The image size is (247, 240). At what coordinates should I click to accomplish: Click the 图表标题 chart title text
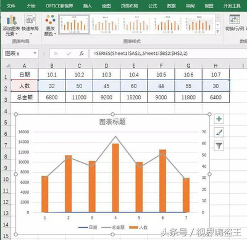(112, 122)
